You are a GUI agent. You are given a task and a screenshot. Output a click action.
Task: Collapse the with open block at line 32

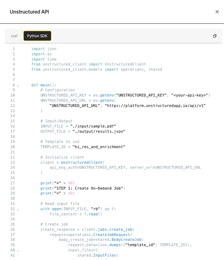click(x=18, y=210)
